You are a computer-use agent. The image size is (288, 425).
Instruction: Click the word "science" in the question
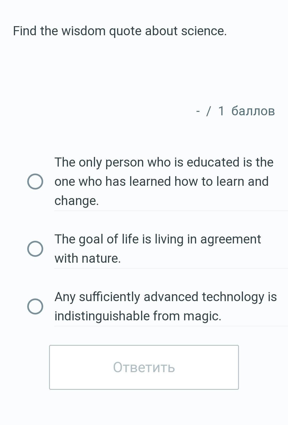(203, 31)
